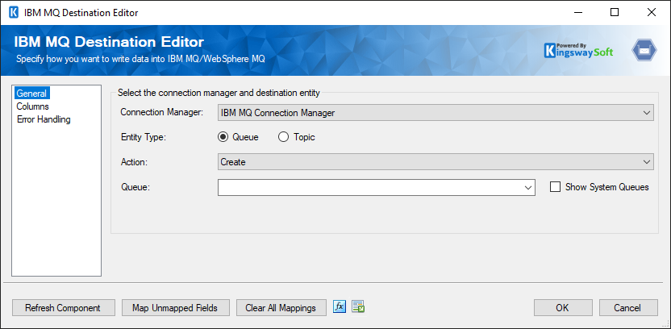This screenshot has width=671, height=329.
Task: Click the Clear All Mappings button
Action: click(281, 307)
